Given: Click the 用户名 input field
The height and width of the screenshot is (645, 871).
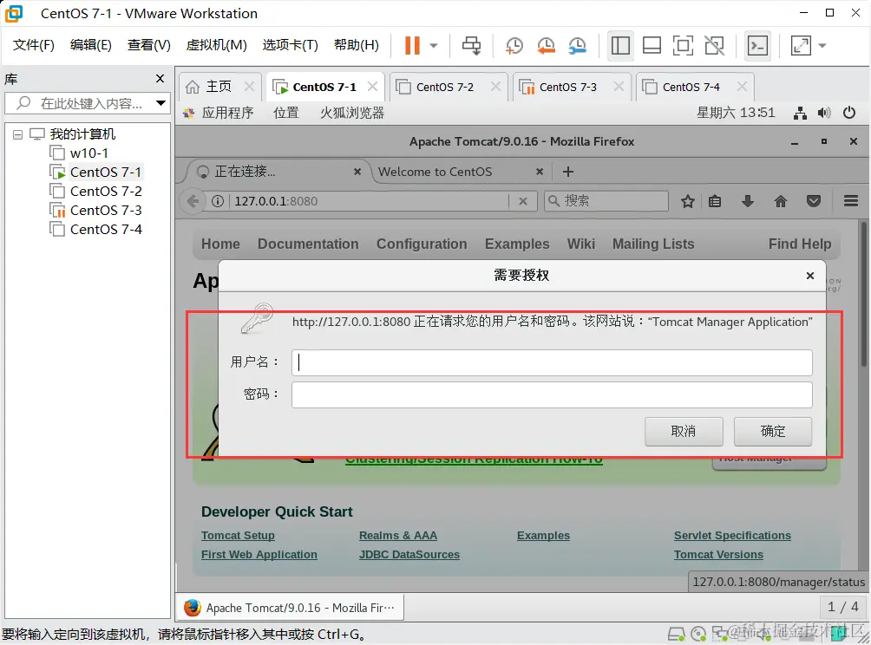Looking at the screenshot, I should click(552, 362).
